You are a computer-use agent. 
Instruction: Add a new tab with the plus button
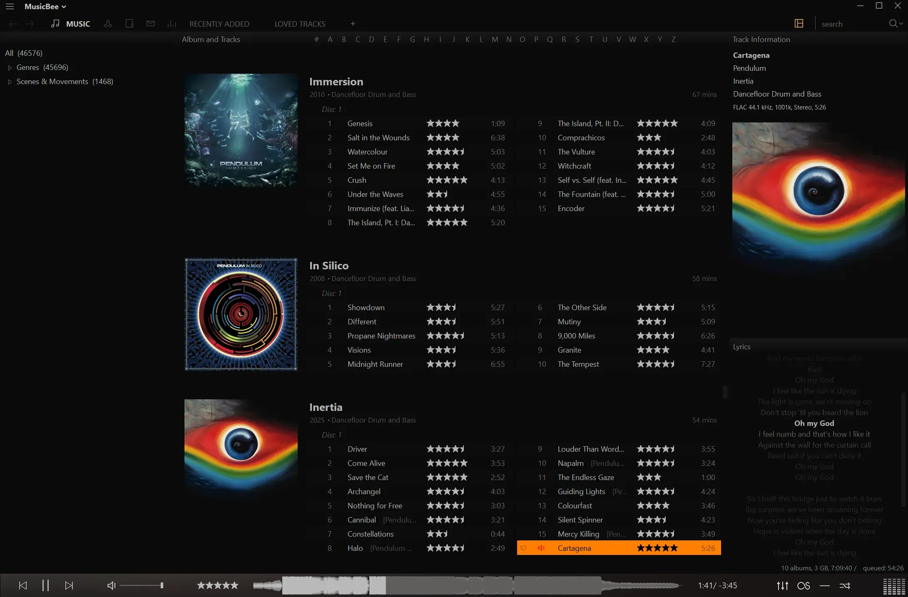pos(353,24)
